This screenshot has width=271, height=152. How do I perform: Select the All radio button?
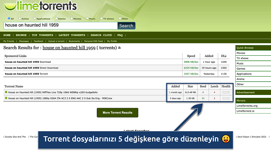point(9,19)
